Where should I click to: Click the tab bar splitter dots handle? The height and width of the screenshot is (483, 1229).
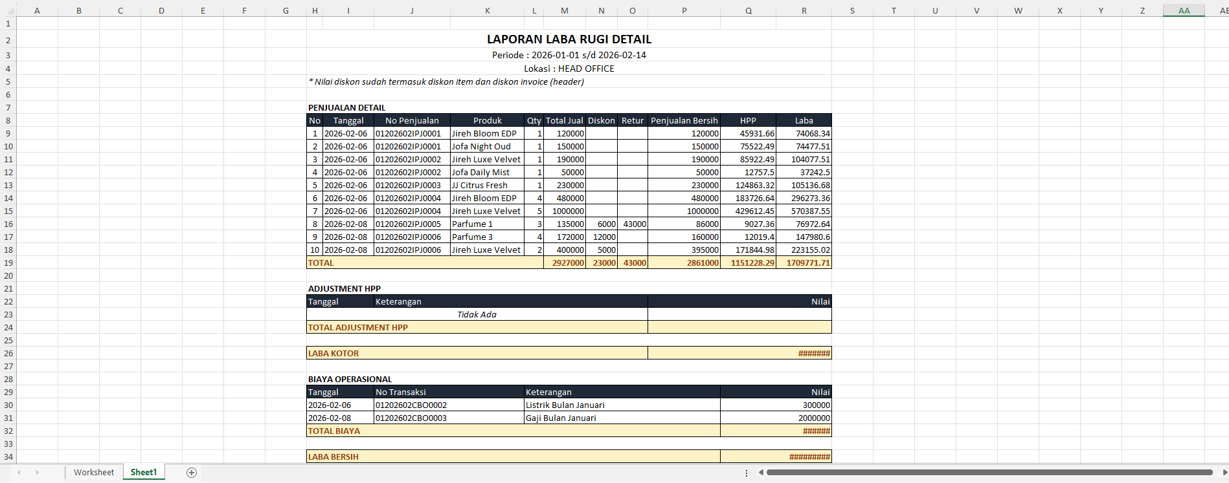point(747,473)
